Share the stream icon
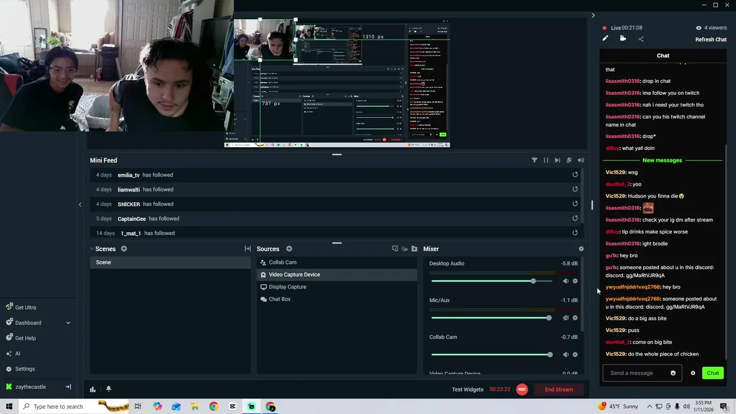 [641, 39]
